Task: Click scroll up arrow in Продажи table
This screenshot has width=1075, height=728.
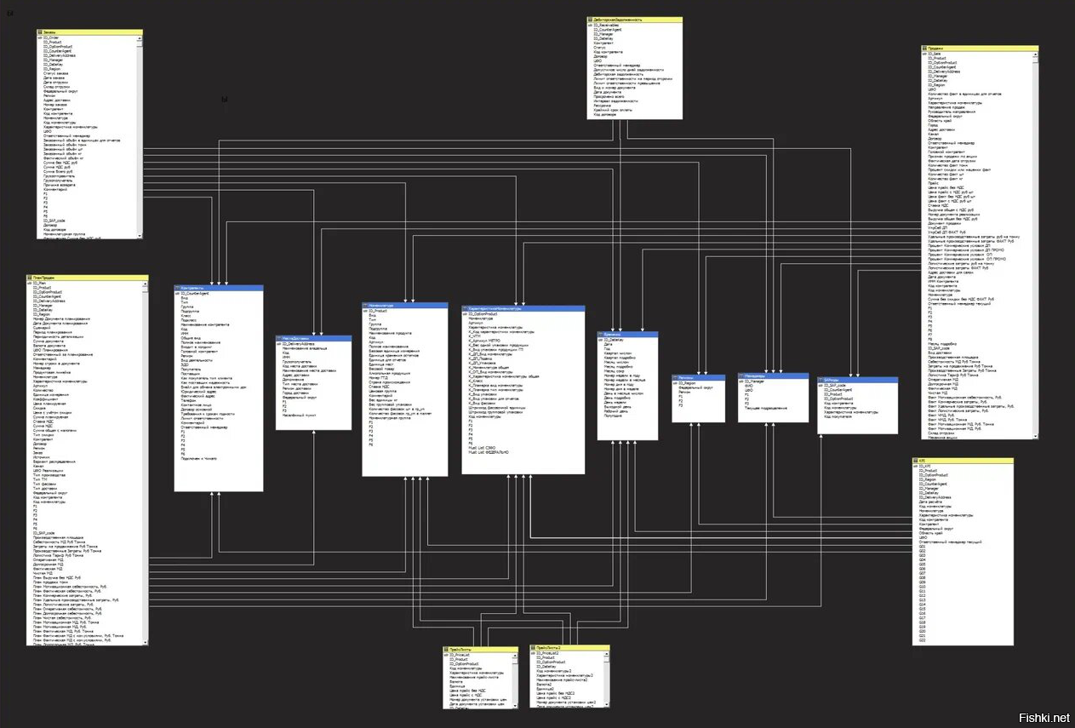Action: (x=1035, y=55)
